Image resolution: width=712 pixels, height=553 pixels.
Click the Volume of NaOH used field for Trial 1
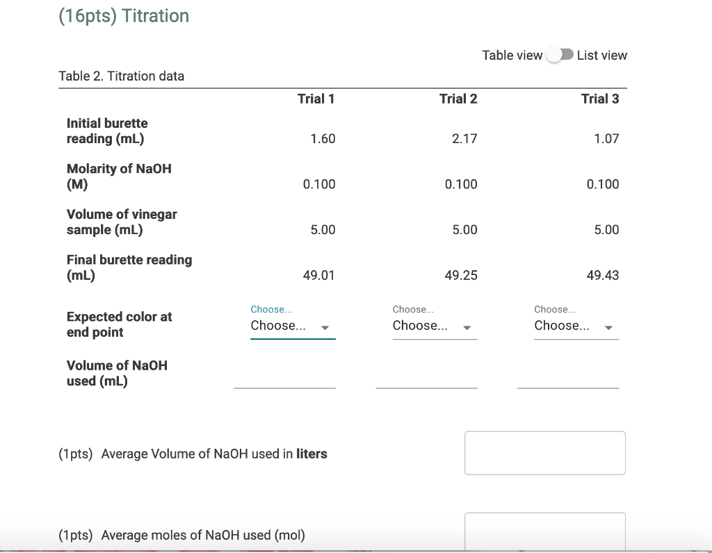[285, 383]
